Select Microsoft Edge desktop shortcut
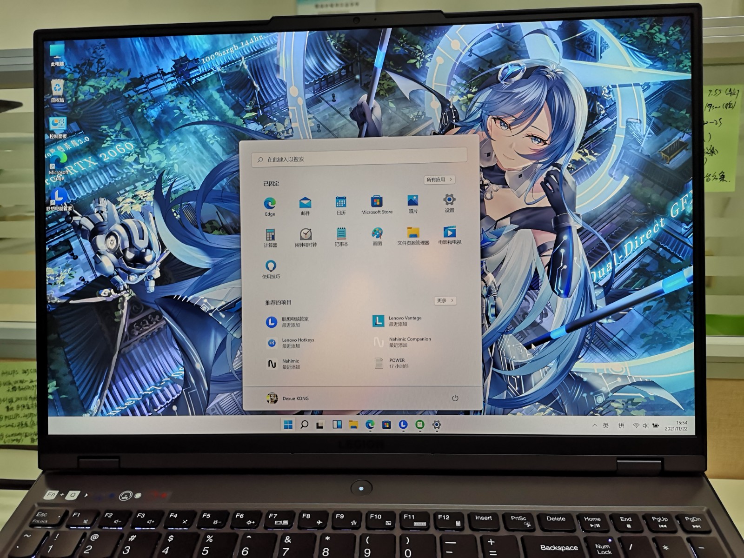Viewport: 744px width, 558px height. click(x=58, y=167)
